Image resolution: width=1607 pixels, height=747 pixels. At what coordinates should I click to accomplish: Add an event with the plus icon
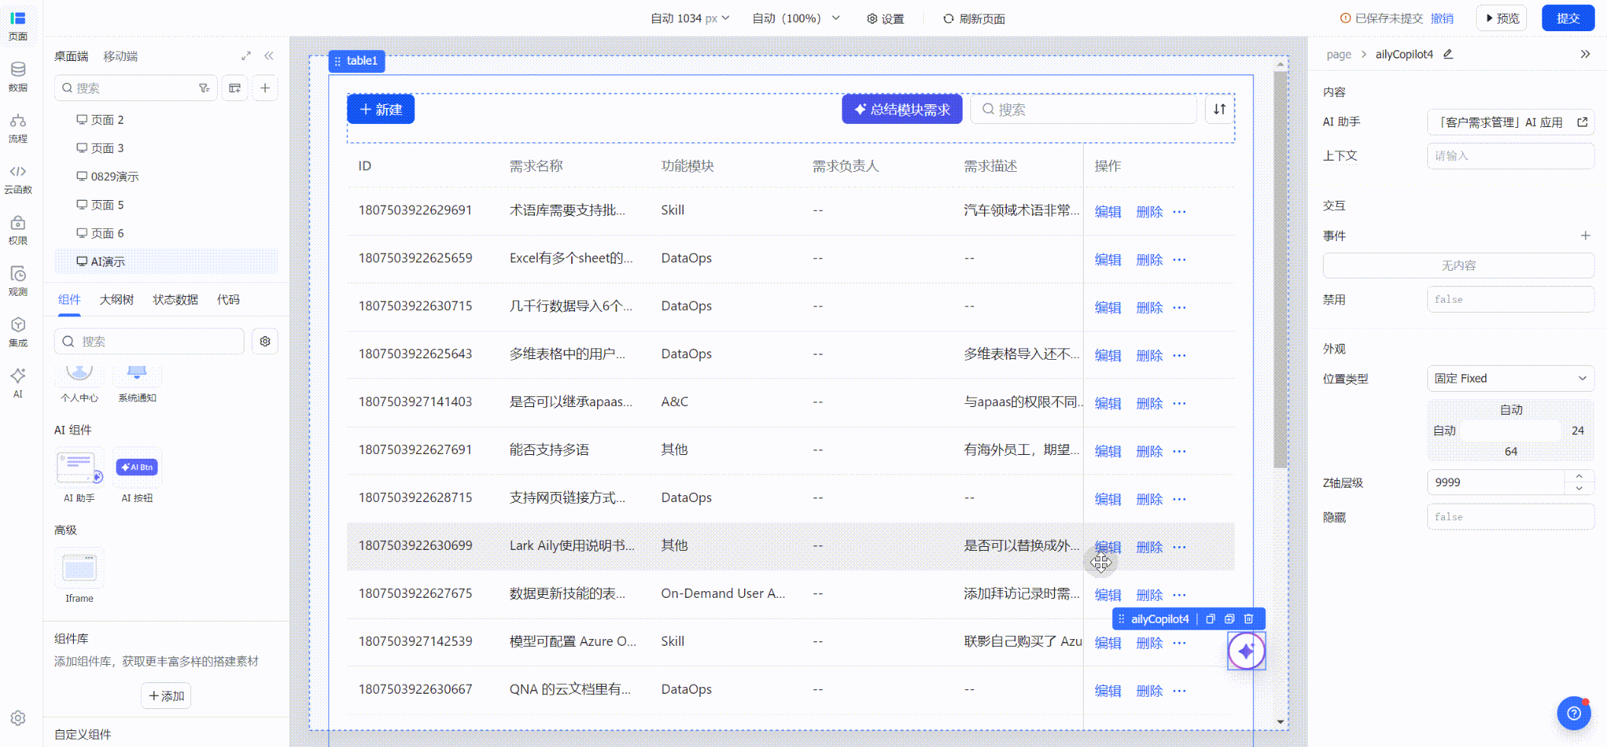[1586, 236]
